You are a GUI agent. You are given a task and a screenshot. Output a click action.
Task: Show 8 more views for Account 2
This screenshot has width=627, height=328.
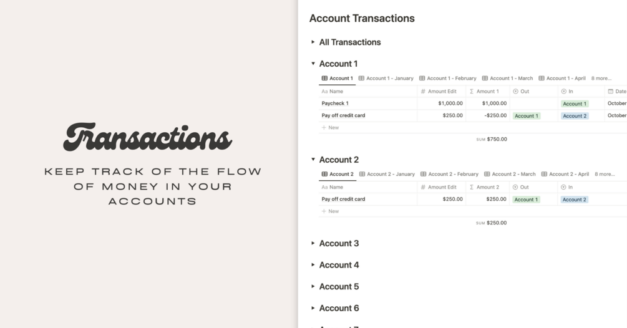click(x=604, y=175)
